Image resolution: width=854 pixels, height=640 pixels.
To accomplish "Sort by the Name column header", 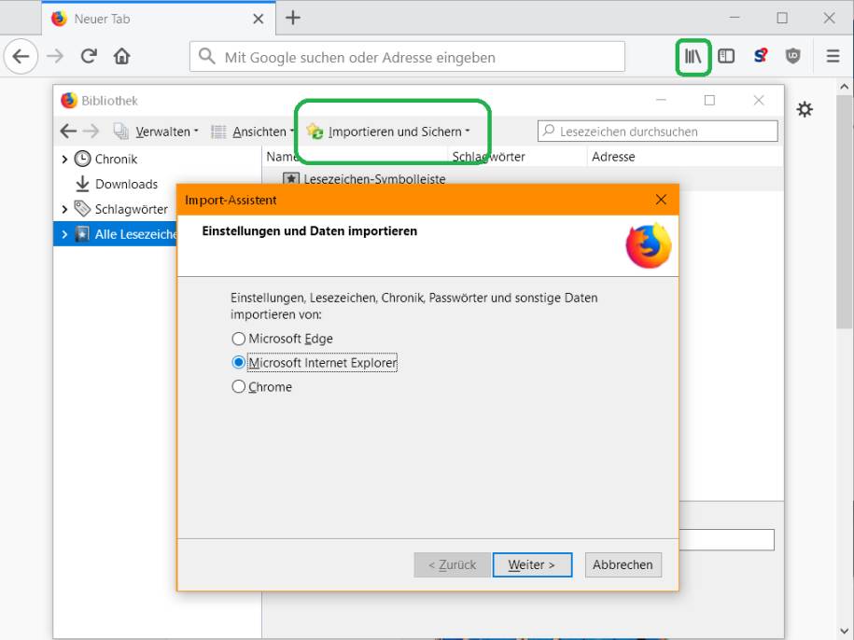I will (x=355, y=157).
